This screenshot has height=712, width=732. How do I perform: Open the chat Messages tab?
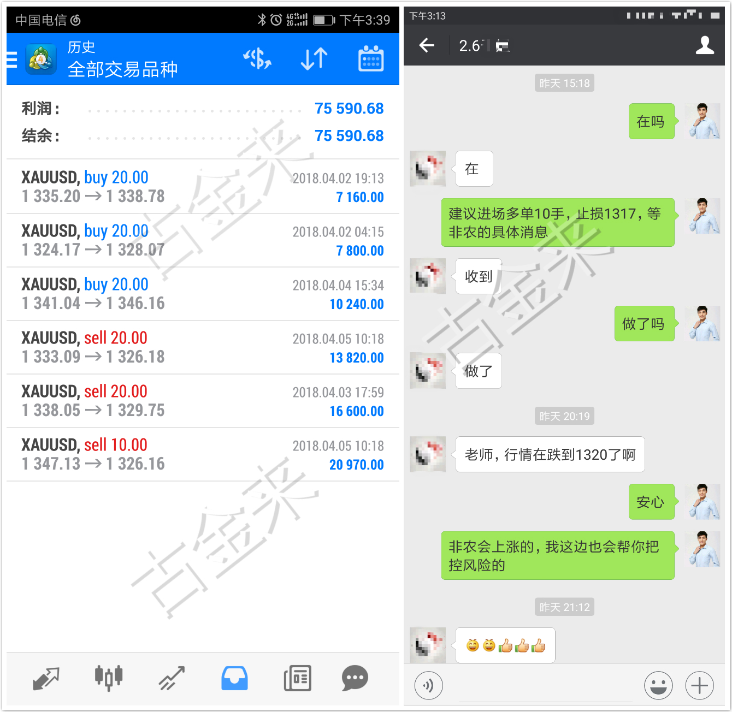pyautogui.click(x=355, y=679)
